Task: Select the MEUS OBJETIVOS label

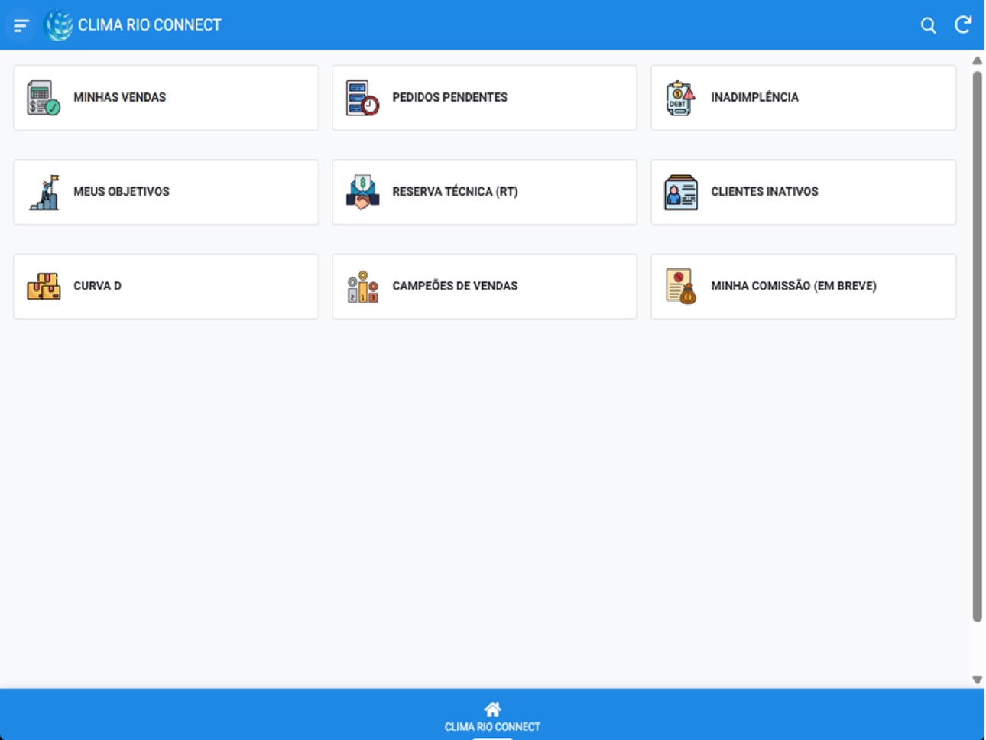Action: click(x=122, y=192)
